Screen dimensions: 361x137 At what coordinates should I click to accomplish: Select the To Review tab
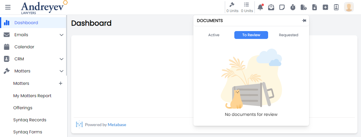251,35
